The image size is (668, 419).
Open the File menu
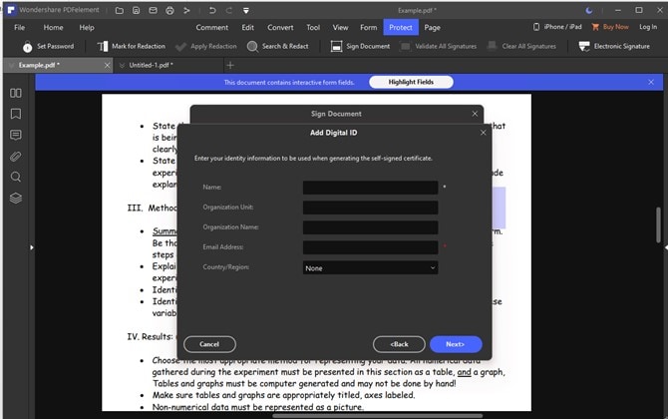coord(20,27)
